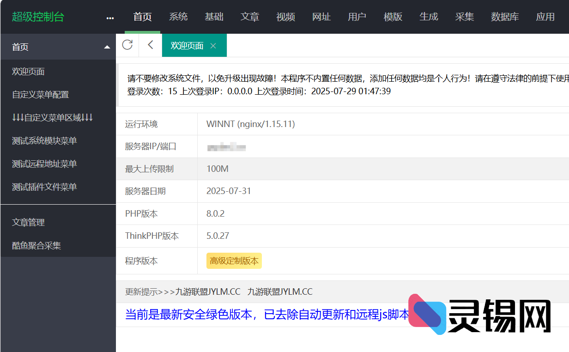
Task: Open the 采集 section in the top bar
Action: [x=465, y=17]
